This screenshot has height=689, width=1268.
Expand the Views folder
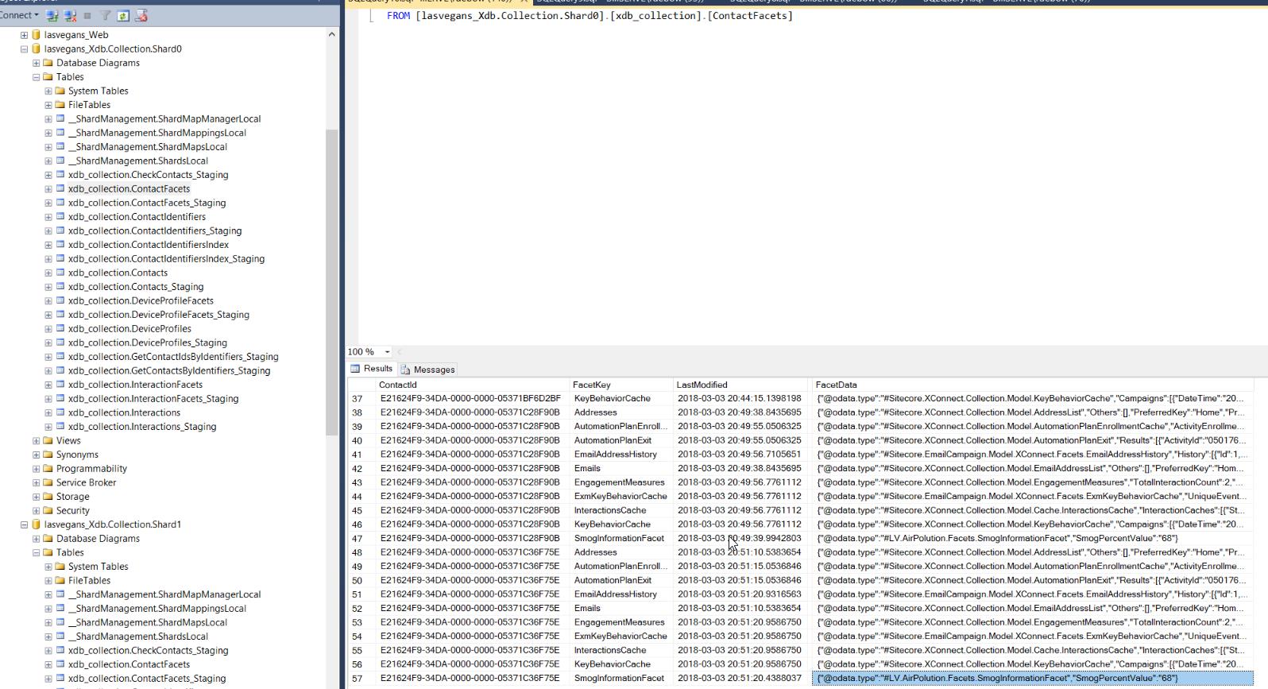coord(36,441)
